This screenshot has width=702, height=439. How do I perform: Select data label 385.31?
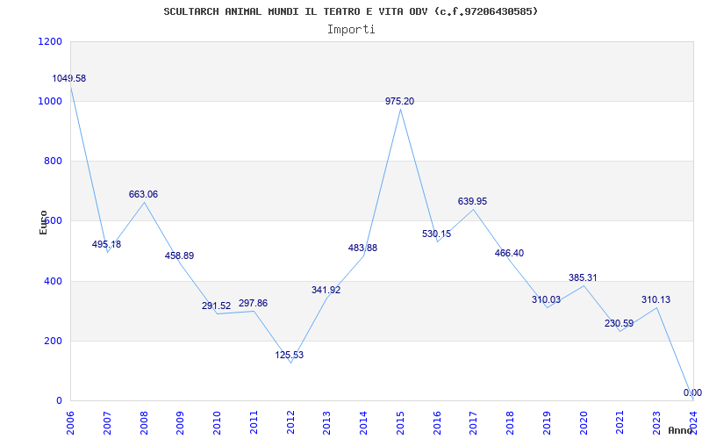click(583, 277)
